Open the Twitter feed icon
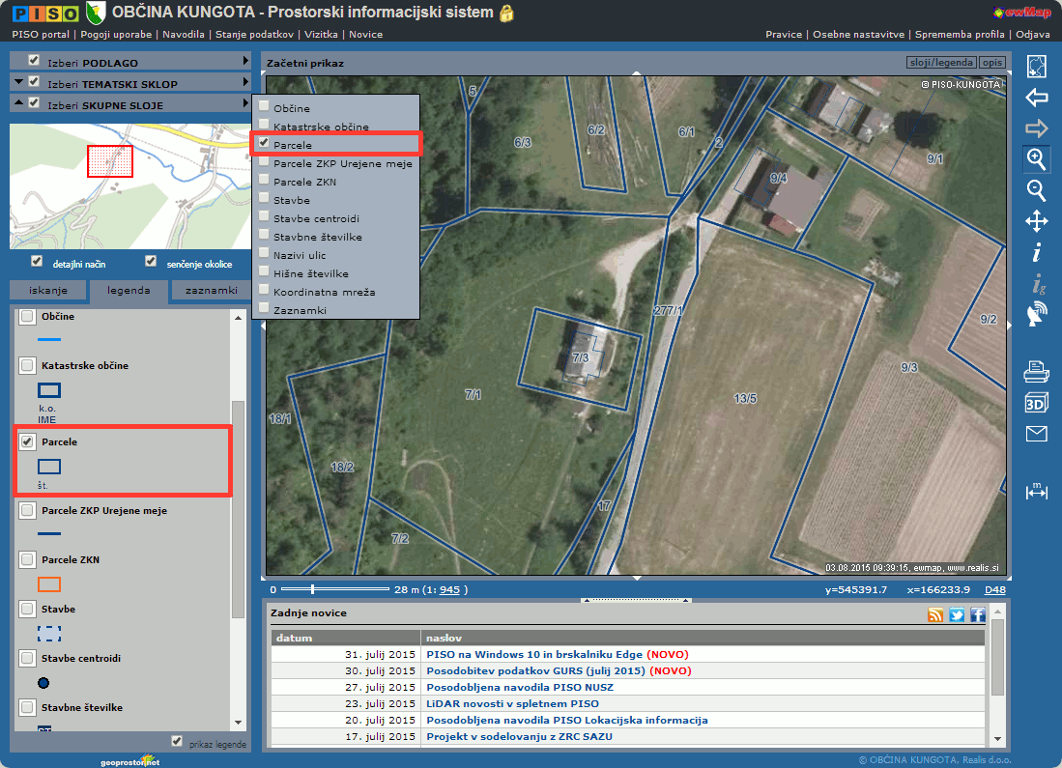Viewport: 1062px width, 768px height. click(957, 615)
